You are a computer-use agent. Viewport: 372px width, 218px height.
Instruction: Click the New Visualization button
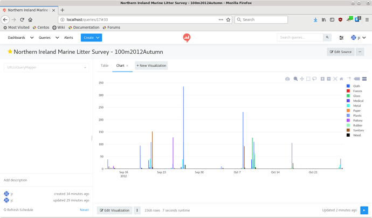tap(151, 66)
